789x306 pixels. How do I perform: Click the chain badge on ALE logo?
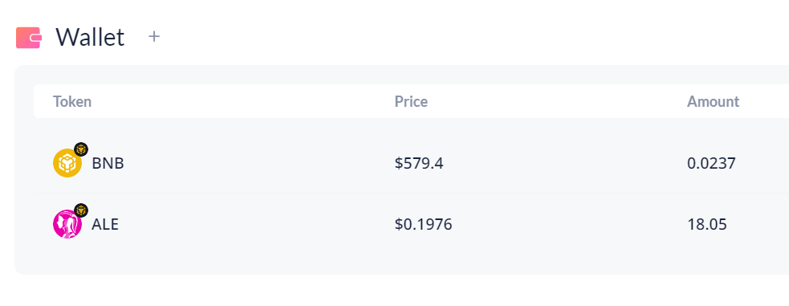coord(81,210)
